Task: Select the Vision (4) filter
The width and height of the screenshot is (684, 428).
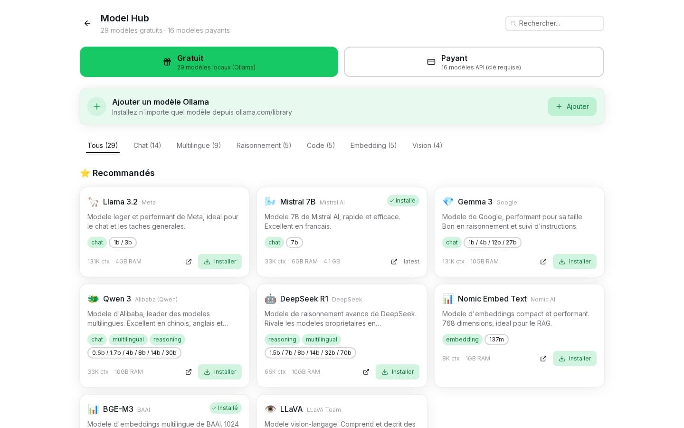Action: pyautogui.click(x=427, y=146)
